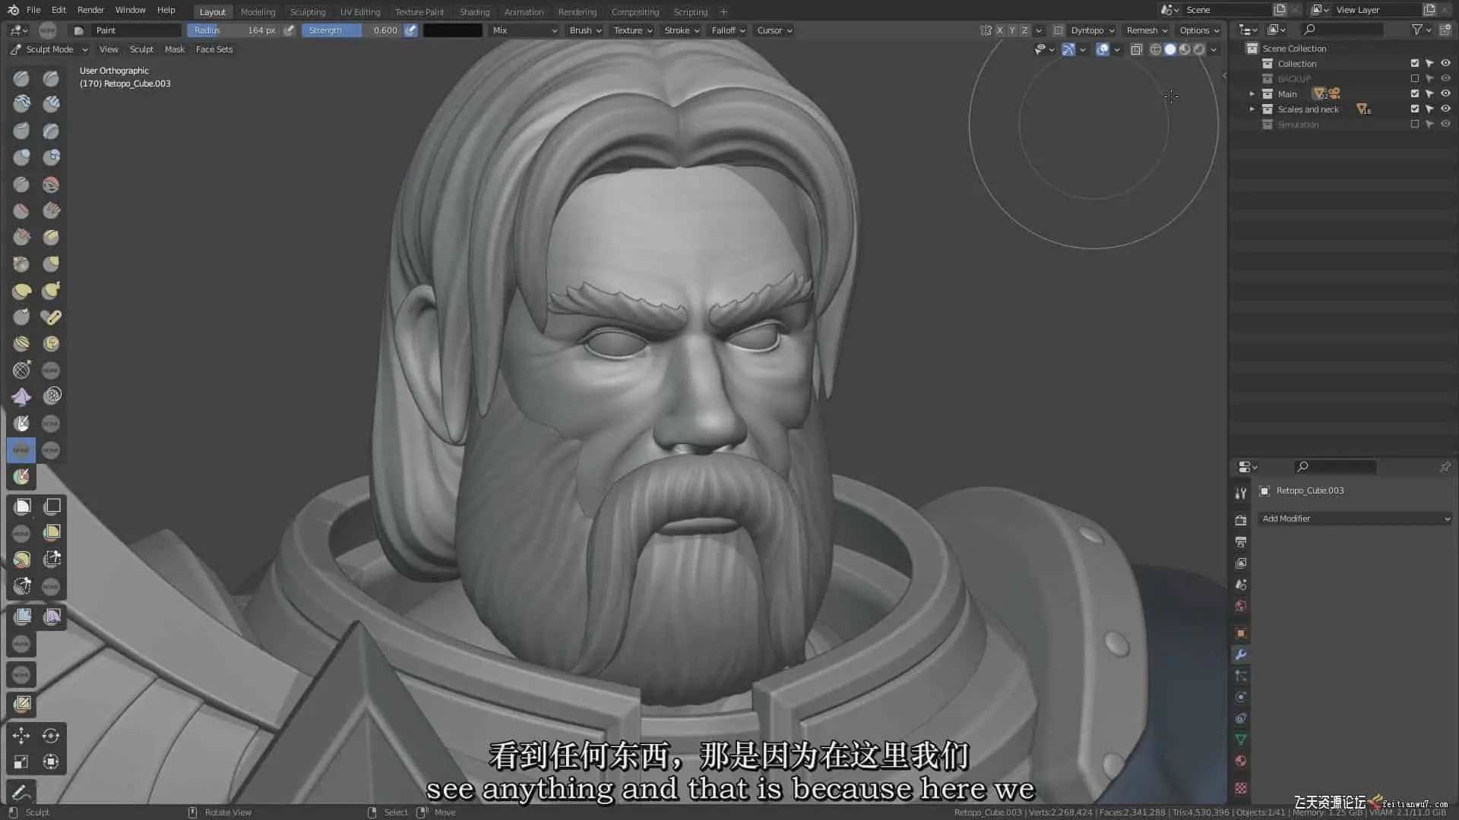Hide the Main collection in viewport

pyautogui.click(x=1445, y=93)
